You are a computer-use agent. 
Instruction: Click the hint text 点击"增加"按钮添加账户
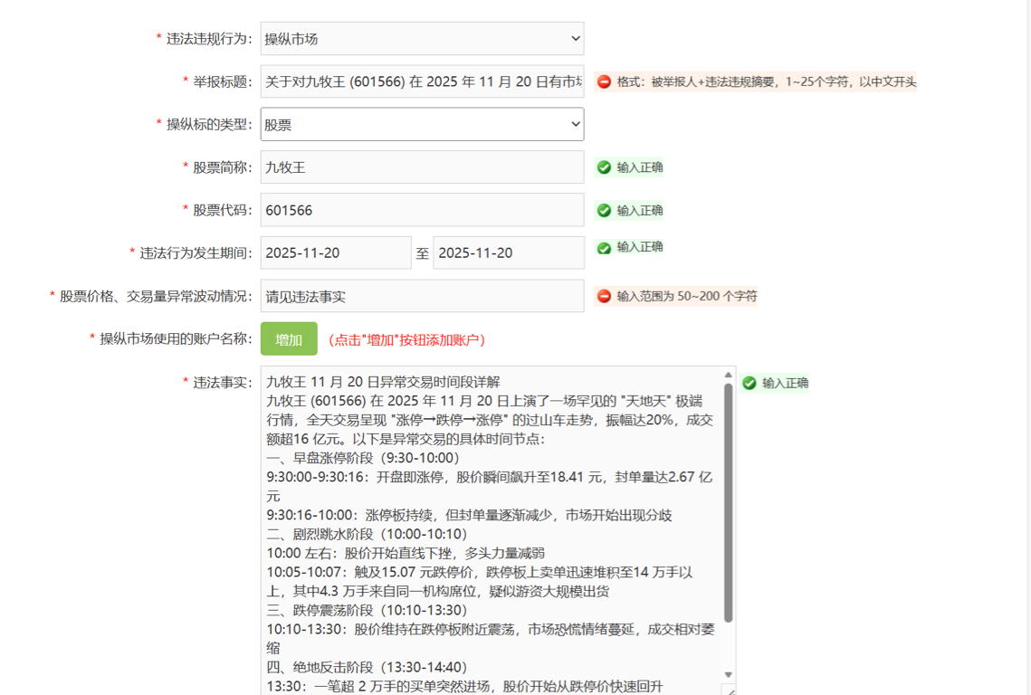pyautogui.click(x=407, y=340)
